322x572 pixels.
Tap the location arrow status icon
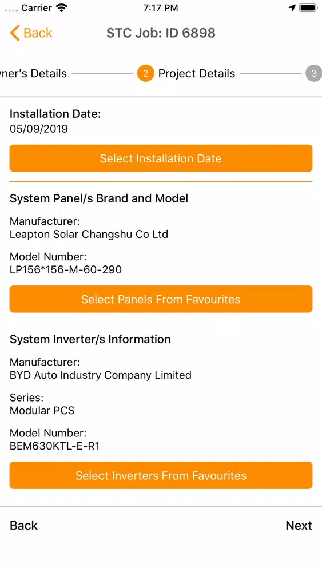(292, 8)
